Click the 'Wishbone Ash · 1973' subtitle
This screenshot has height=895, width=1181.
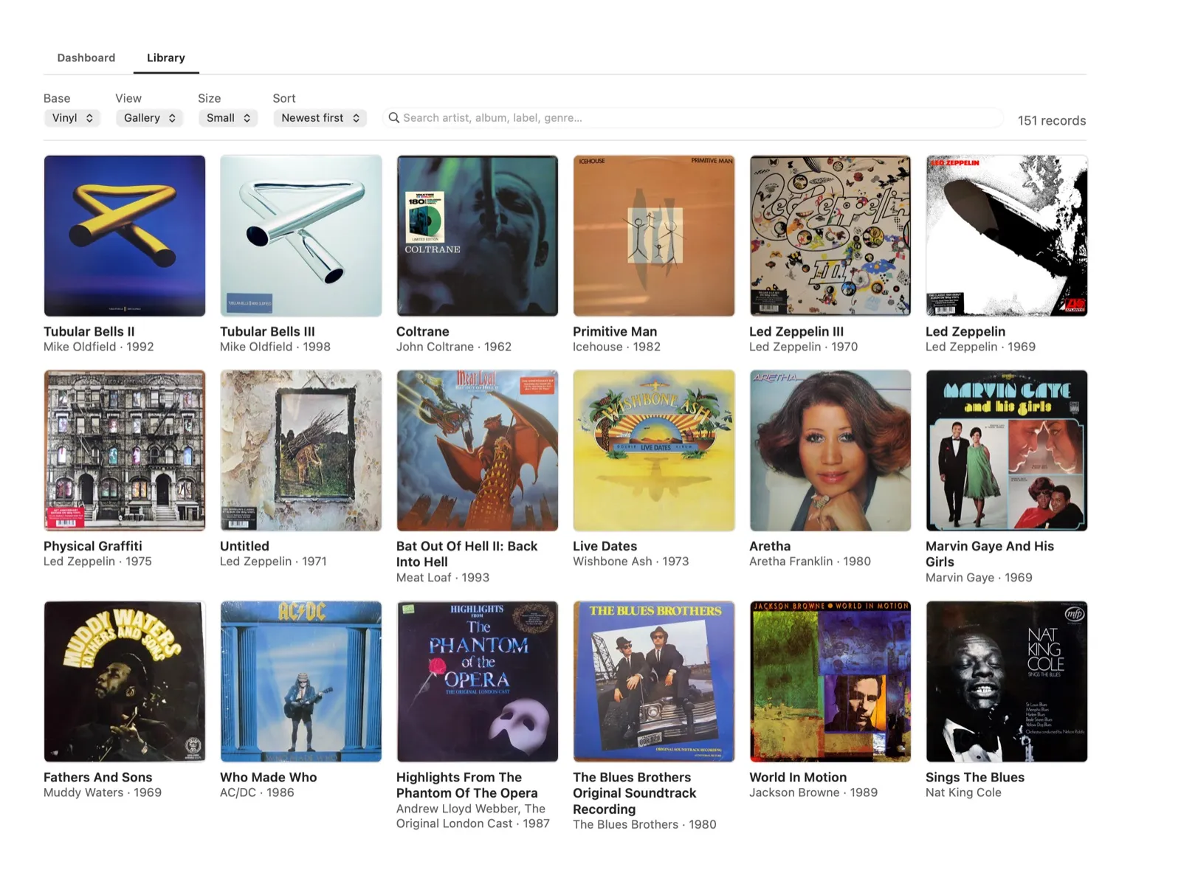[x=631, y=561]
